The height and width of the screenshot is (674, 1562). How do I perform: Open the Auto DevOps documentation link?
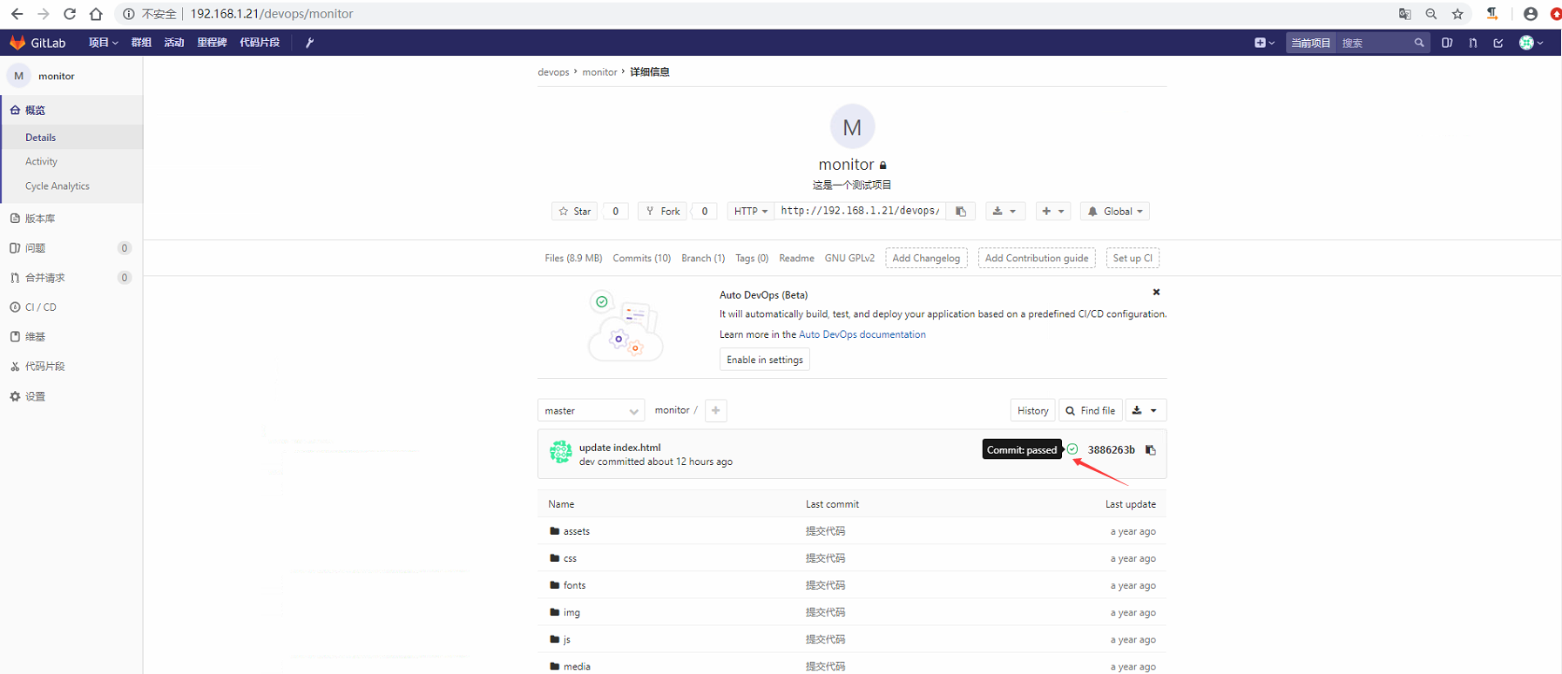coord(862,334)
